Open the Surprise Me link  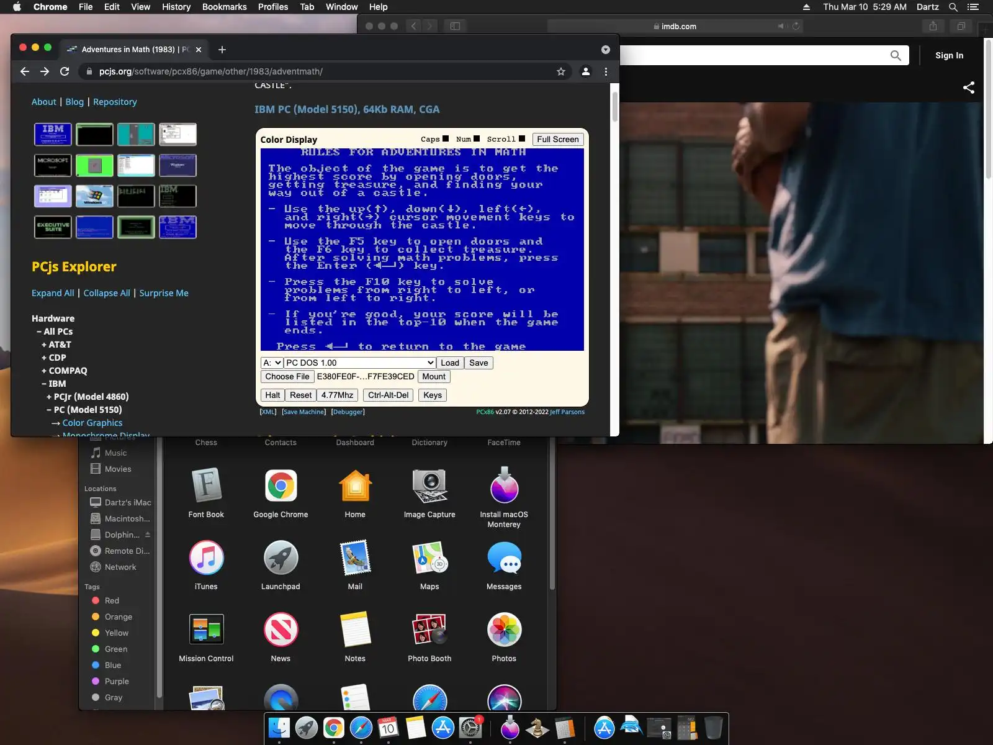[x=164, y=293]
